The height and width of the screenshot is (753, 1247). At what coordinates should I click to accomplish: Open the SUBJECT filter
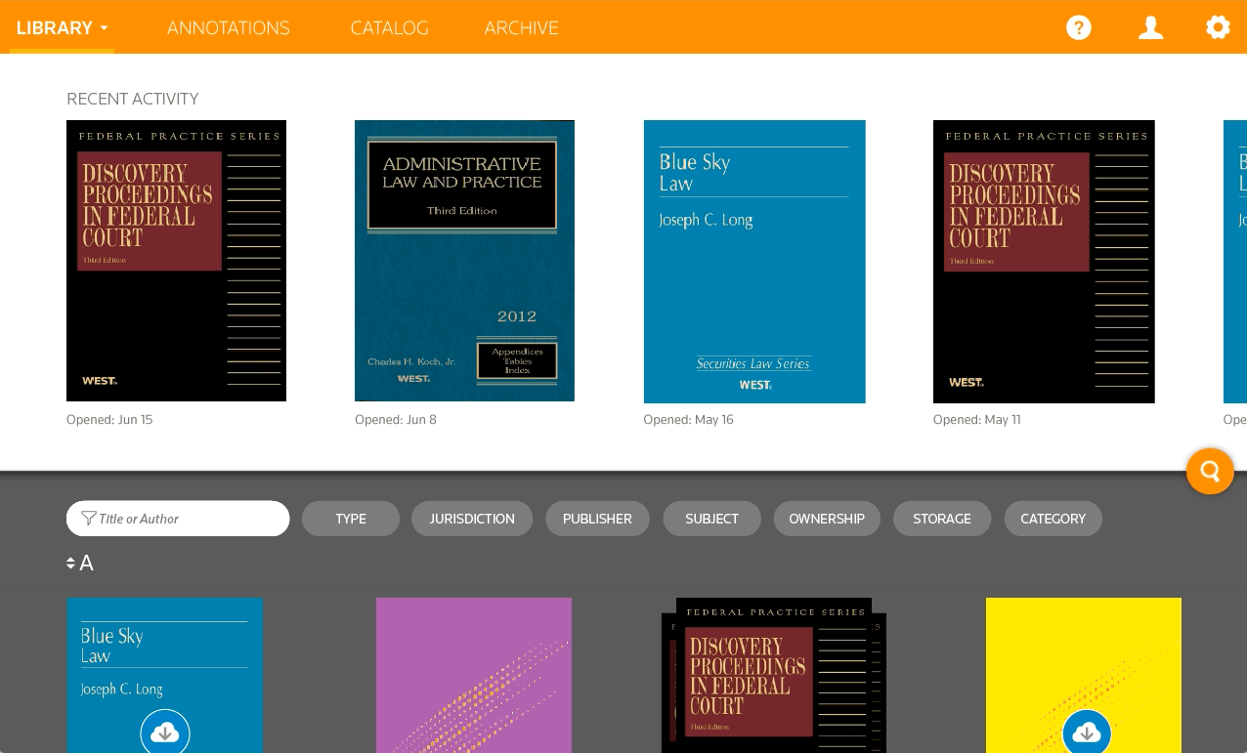coord(711,519)
